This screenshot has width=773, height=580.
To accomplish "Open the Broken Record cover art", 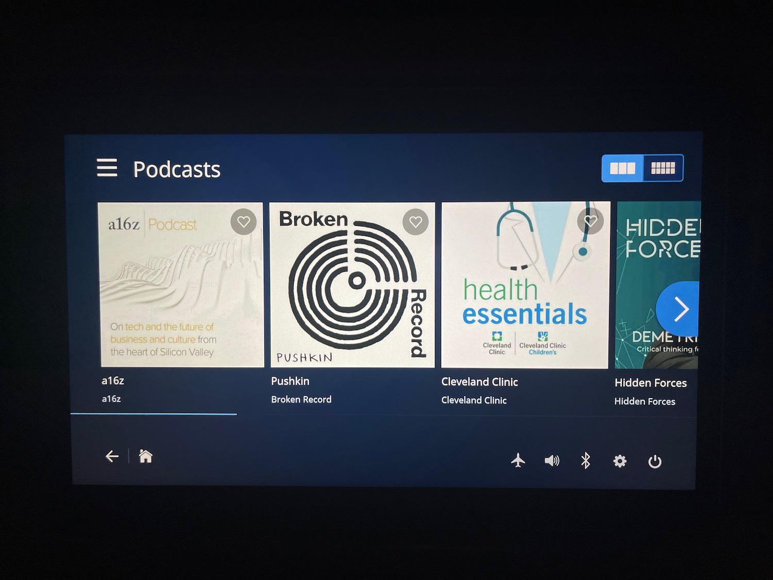I will coord(352,285).
